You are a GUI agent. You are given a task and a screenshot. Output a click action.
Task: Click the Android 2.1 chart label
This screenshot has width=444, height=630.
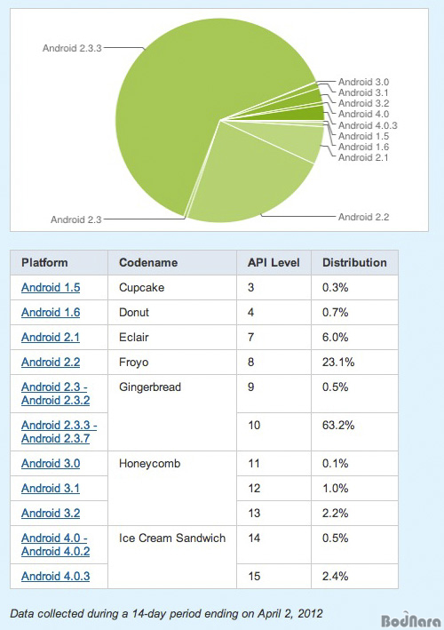(364, 157)
